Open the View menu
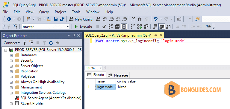The height and width of the screenshot is (109, 230). pos(29,12)
